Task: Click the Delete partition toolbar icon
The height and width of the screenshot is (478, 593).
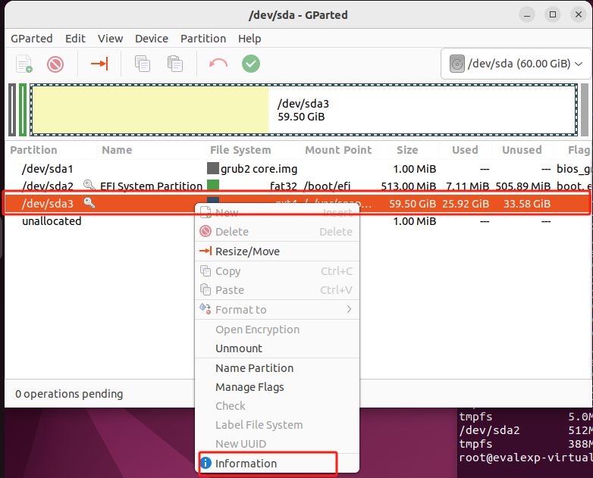Action: tap(55, 64)
